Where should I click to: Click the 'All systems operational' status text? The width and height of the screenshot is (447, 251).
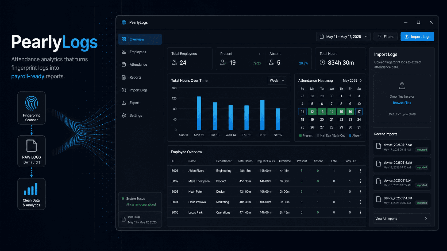pos(141,205)
